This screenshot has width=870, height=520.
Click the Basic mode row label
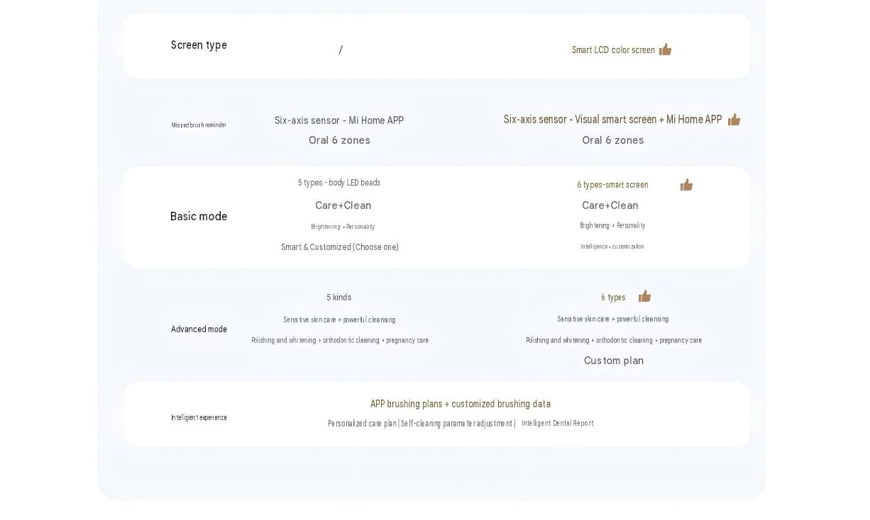tap(199, 217)
